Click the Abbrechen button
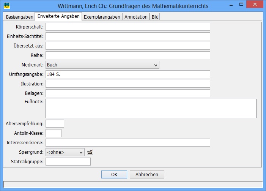This screenshot has width=266, height=191. pyautogui.click(x=147, y=174)
